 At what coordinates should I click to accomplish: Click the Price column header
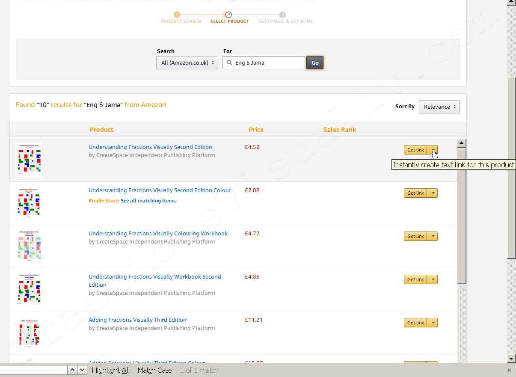pyautogui.click(x=256, y=130)
